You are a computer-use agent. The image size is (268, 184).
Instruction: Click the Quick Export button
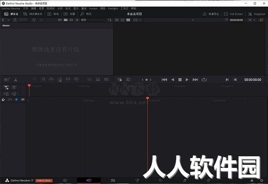click(211, 14)
